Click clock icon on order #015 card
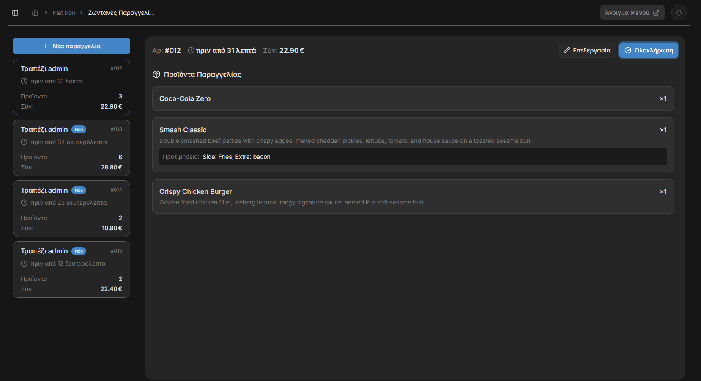 [x=24, y=264]
